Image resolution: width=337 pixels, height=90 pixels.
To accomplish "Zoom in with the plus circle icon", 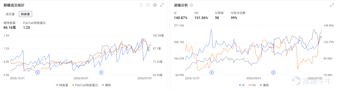I will 155,5.
